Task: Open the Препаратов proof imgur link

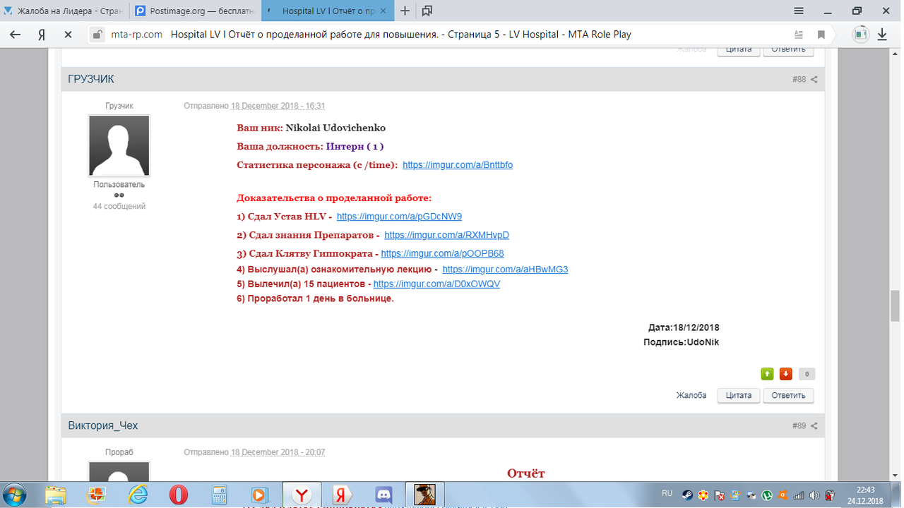Action: pos(446,235)
